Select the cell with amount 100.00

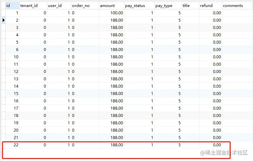click(x=112, y=13)
